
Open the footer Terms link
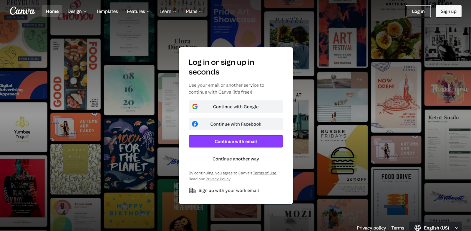pyautogui.click(x=398, y=228)
